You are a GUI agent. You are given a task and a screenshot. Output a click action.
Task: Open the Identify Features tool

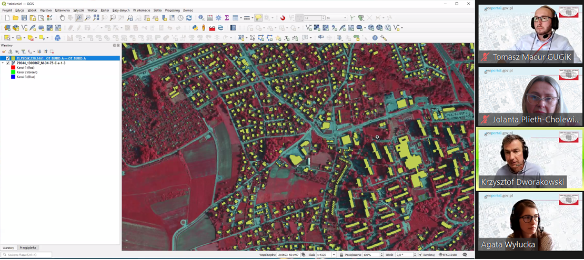(202, 18)
